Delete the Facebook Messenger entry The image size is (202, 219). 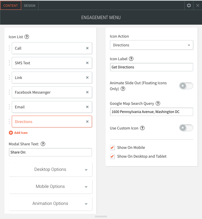(x=87, y=92)
